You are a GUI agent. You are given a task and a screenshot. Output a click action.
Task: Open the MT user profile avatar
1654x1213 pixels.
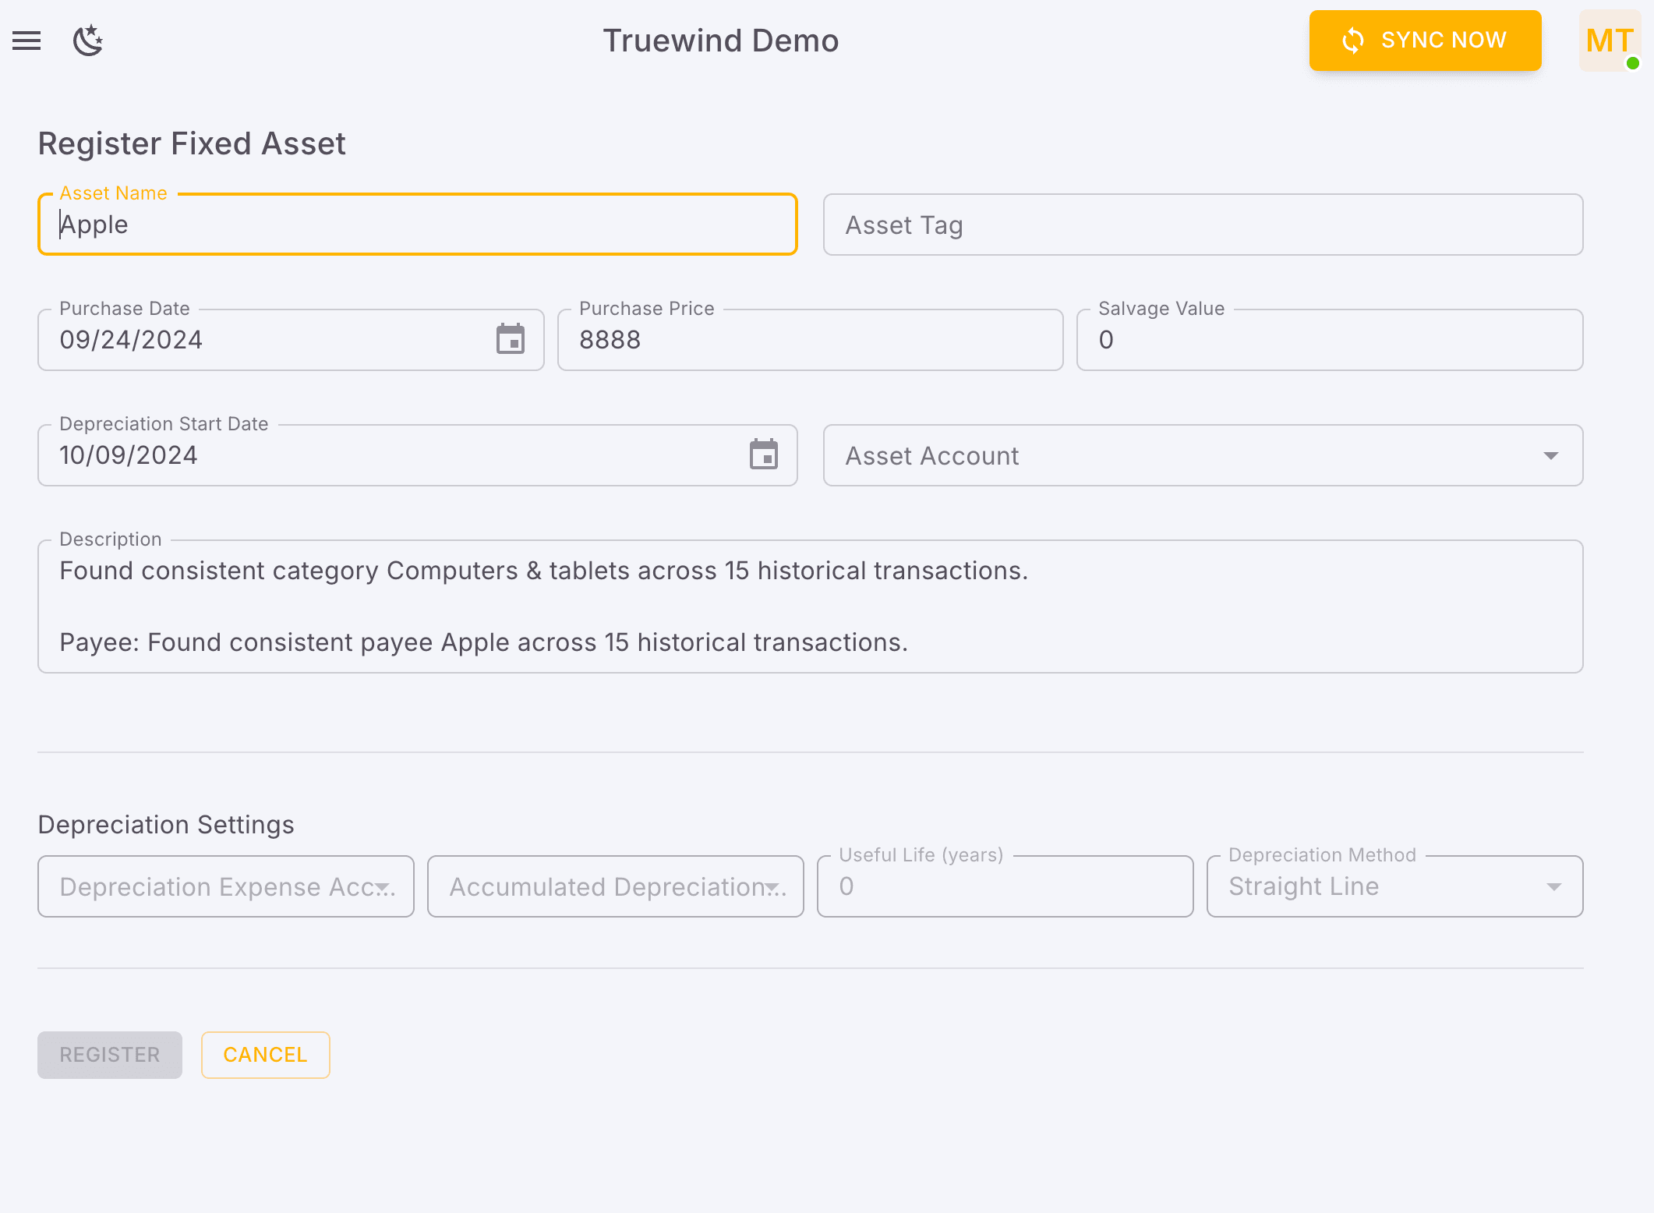[1609, 41]
